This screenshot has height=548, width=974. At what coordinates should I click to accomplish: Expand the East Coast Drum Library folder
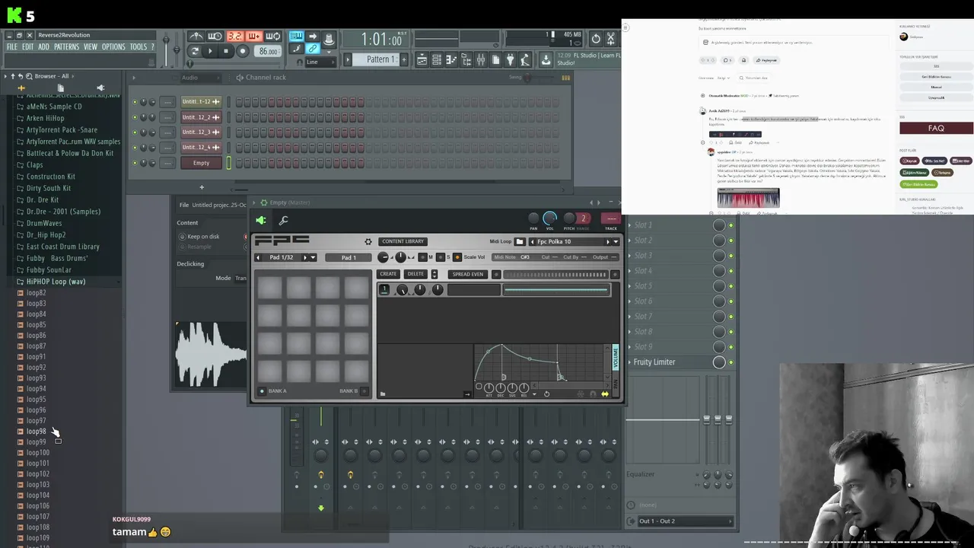62,247
